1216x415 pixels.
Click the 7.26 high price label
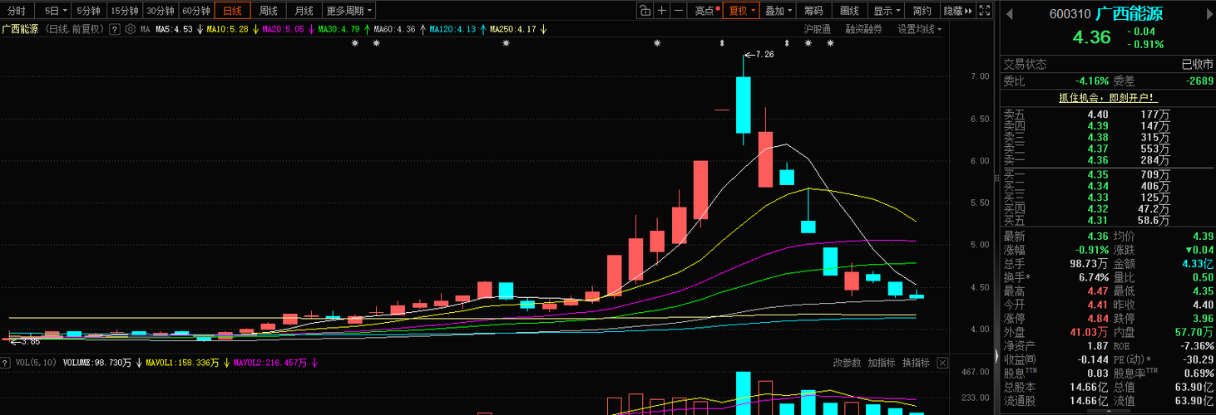[765, 54]
